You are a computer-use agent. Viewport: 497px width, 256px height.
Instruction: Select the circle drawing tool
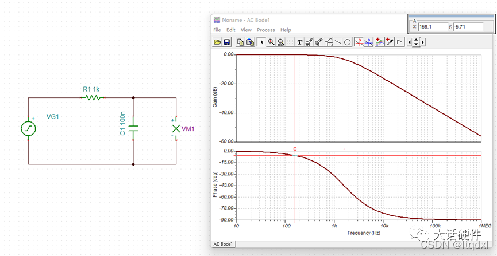[348, 42]
